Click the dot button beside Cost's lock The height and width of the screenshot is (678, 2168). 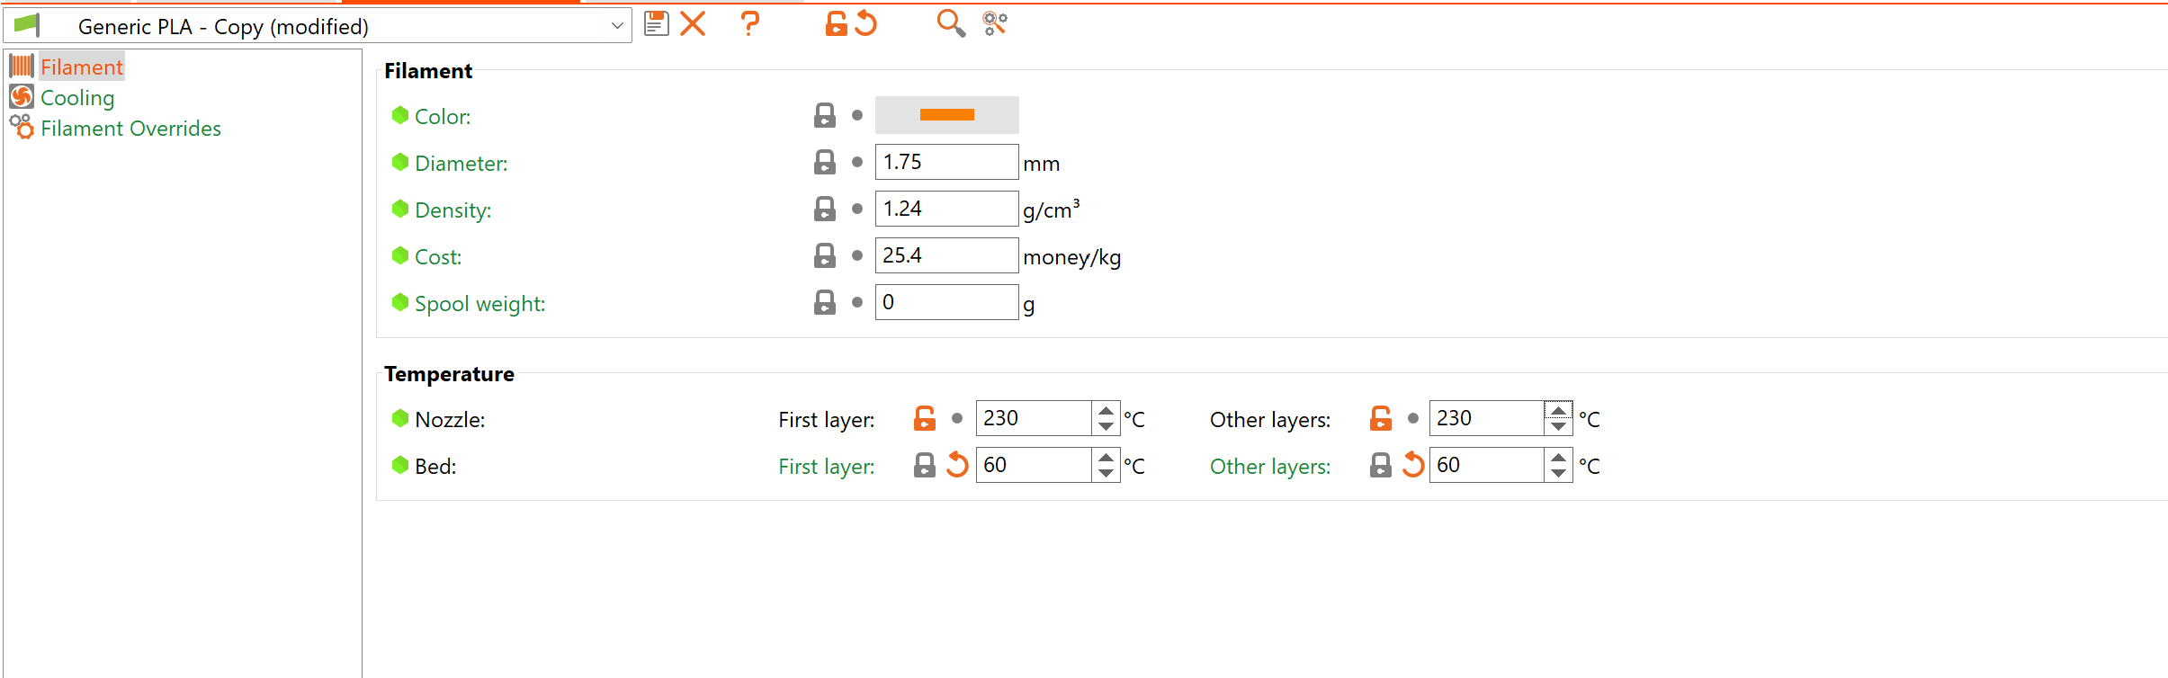pyautogui.click(x=857, y=255)
